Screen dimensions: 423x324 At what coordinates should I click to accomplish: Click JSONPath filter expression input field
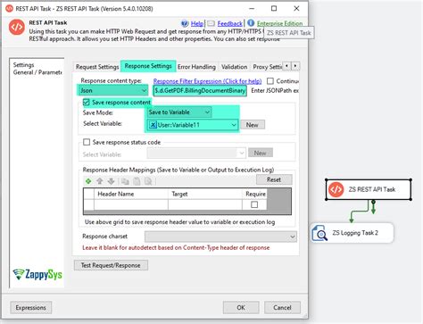(200, 90)
